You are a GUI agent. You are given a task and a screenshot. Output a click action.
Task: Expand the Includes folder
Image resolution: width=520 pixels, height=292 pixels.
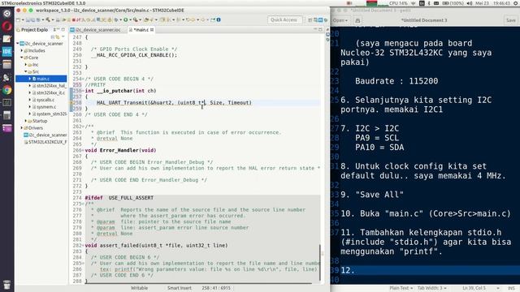pos(22,50)
